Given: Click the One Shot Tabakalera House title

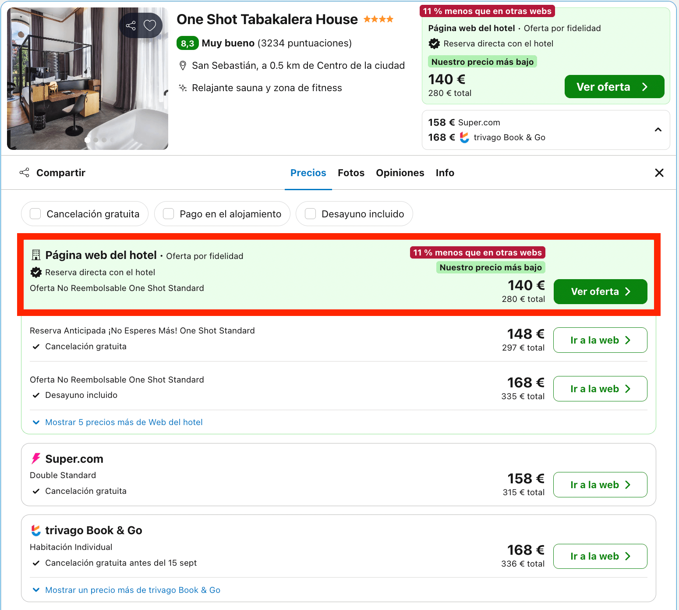Looking at the screenshot, I should pos(267,19).
